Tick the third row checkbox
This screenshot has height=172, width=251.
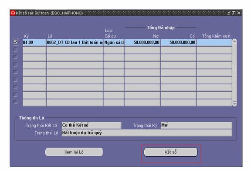click(x=16, y=57)
